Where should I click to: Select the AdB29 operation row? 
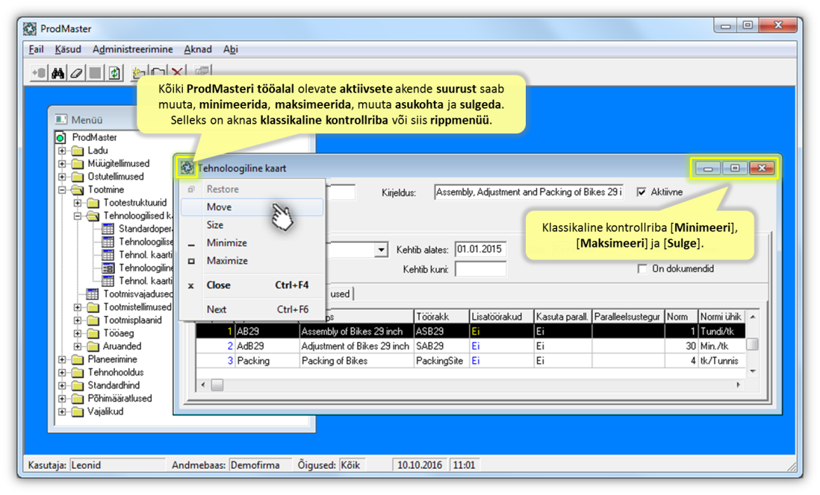click(470, 346)
